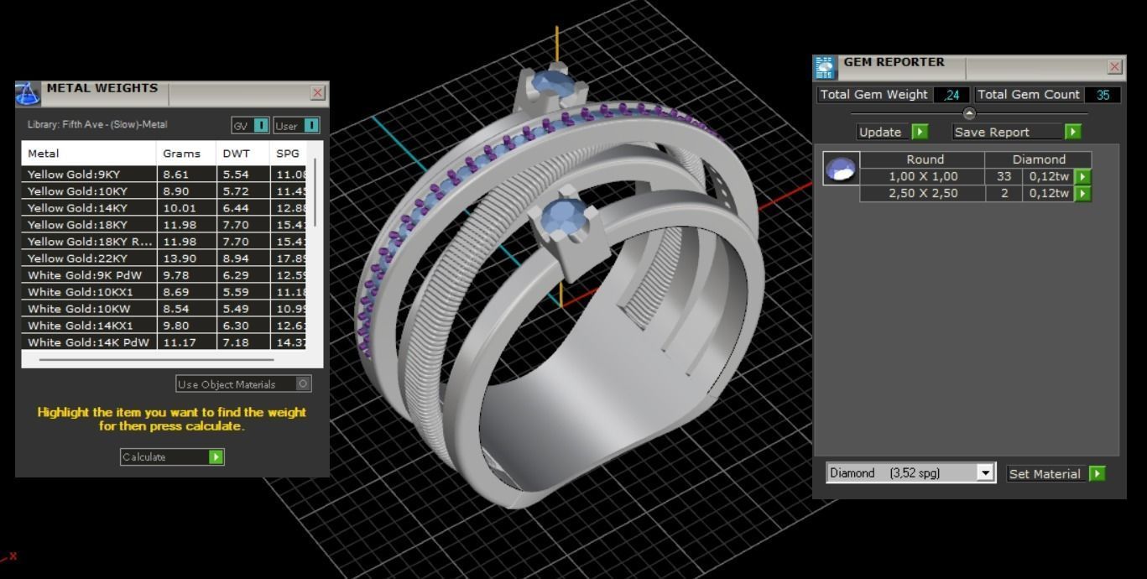Select the White Gold:10KW row

164,309
